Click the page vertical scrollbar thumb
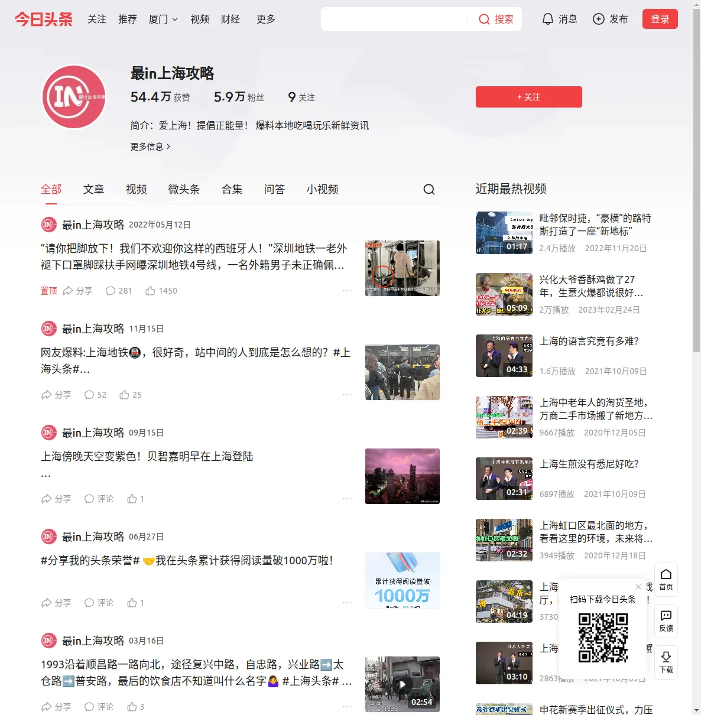The image size is (701, 715). click(696, 180)
